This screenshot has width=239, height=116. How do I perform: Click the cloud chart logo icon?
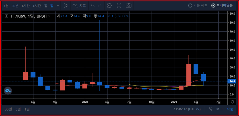click(8, 91)
